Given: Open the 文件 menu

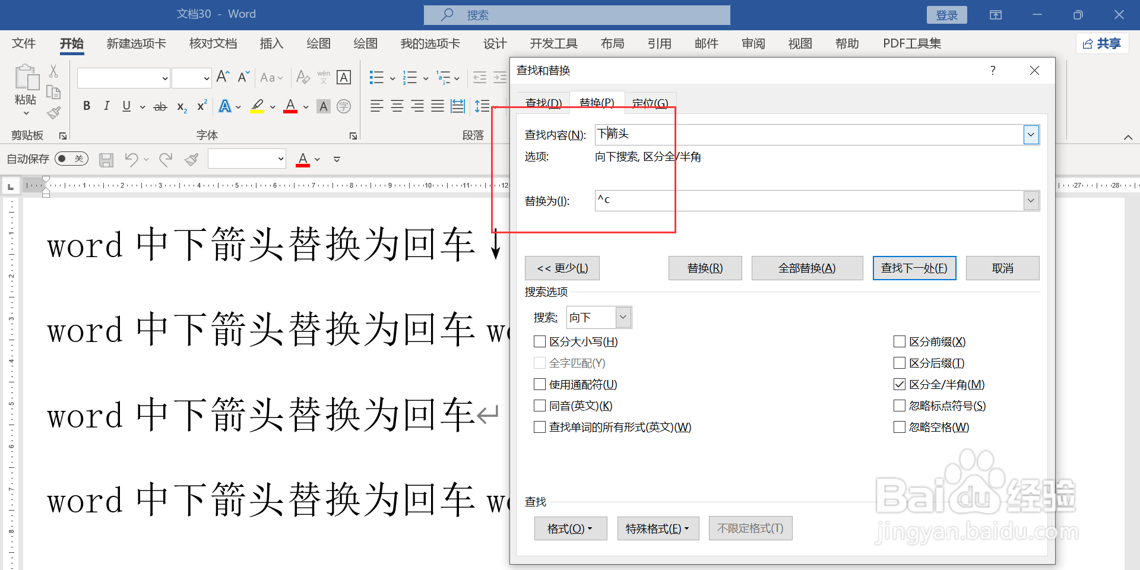Looking at the screenshot, I should coord(24,43).
